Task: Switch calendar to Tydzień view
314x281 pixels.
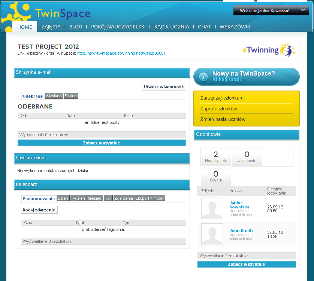Action: 78,198
